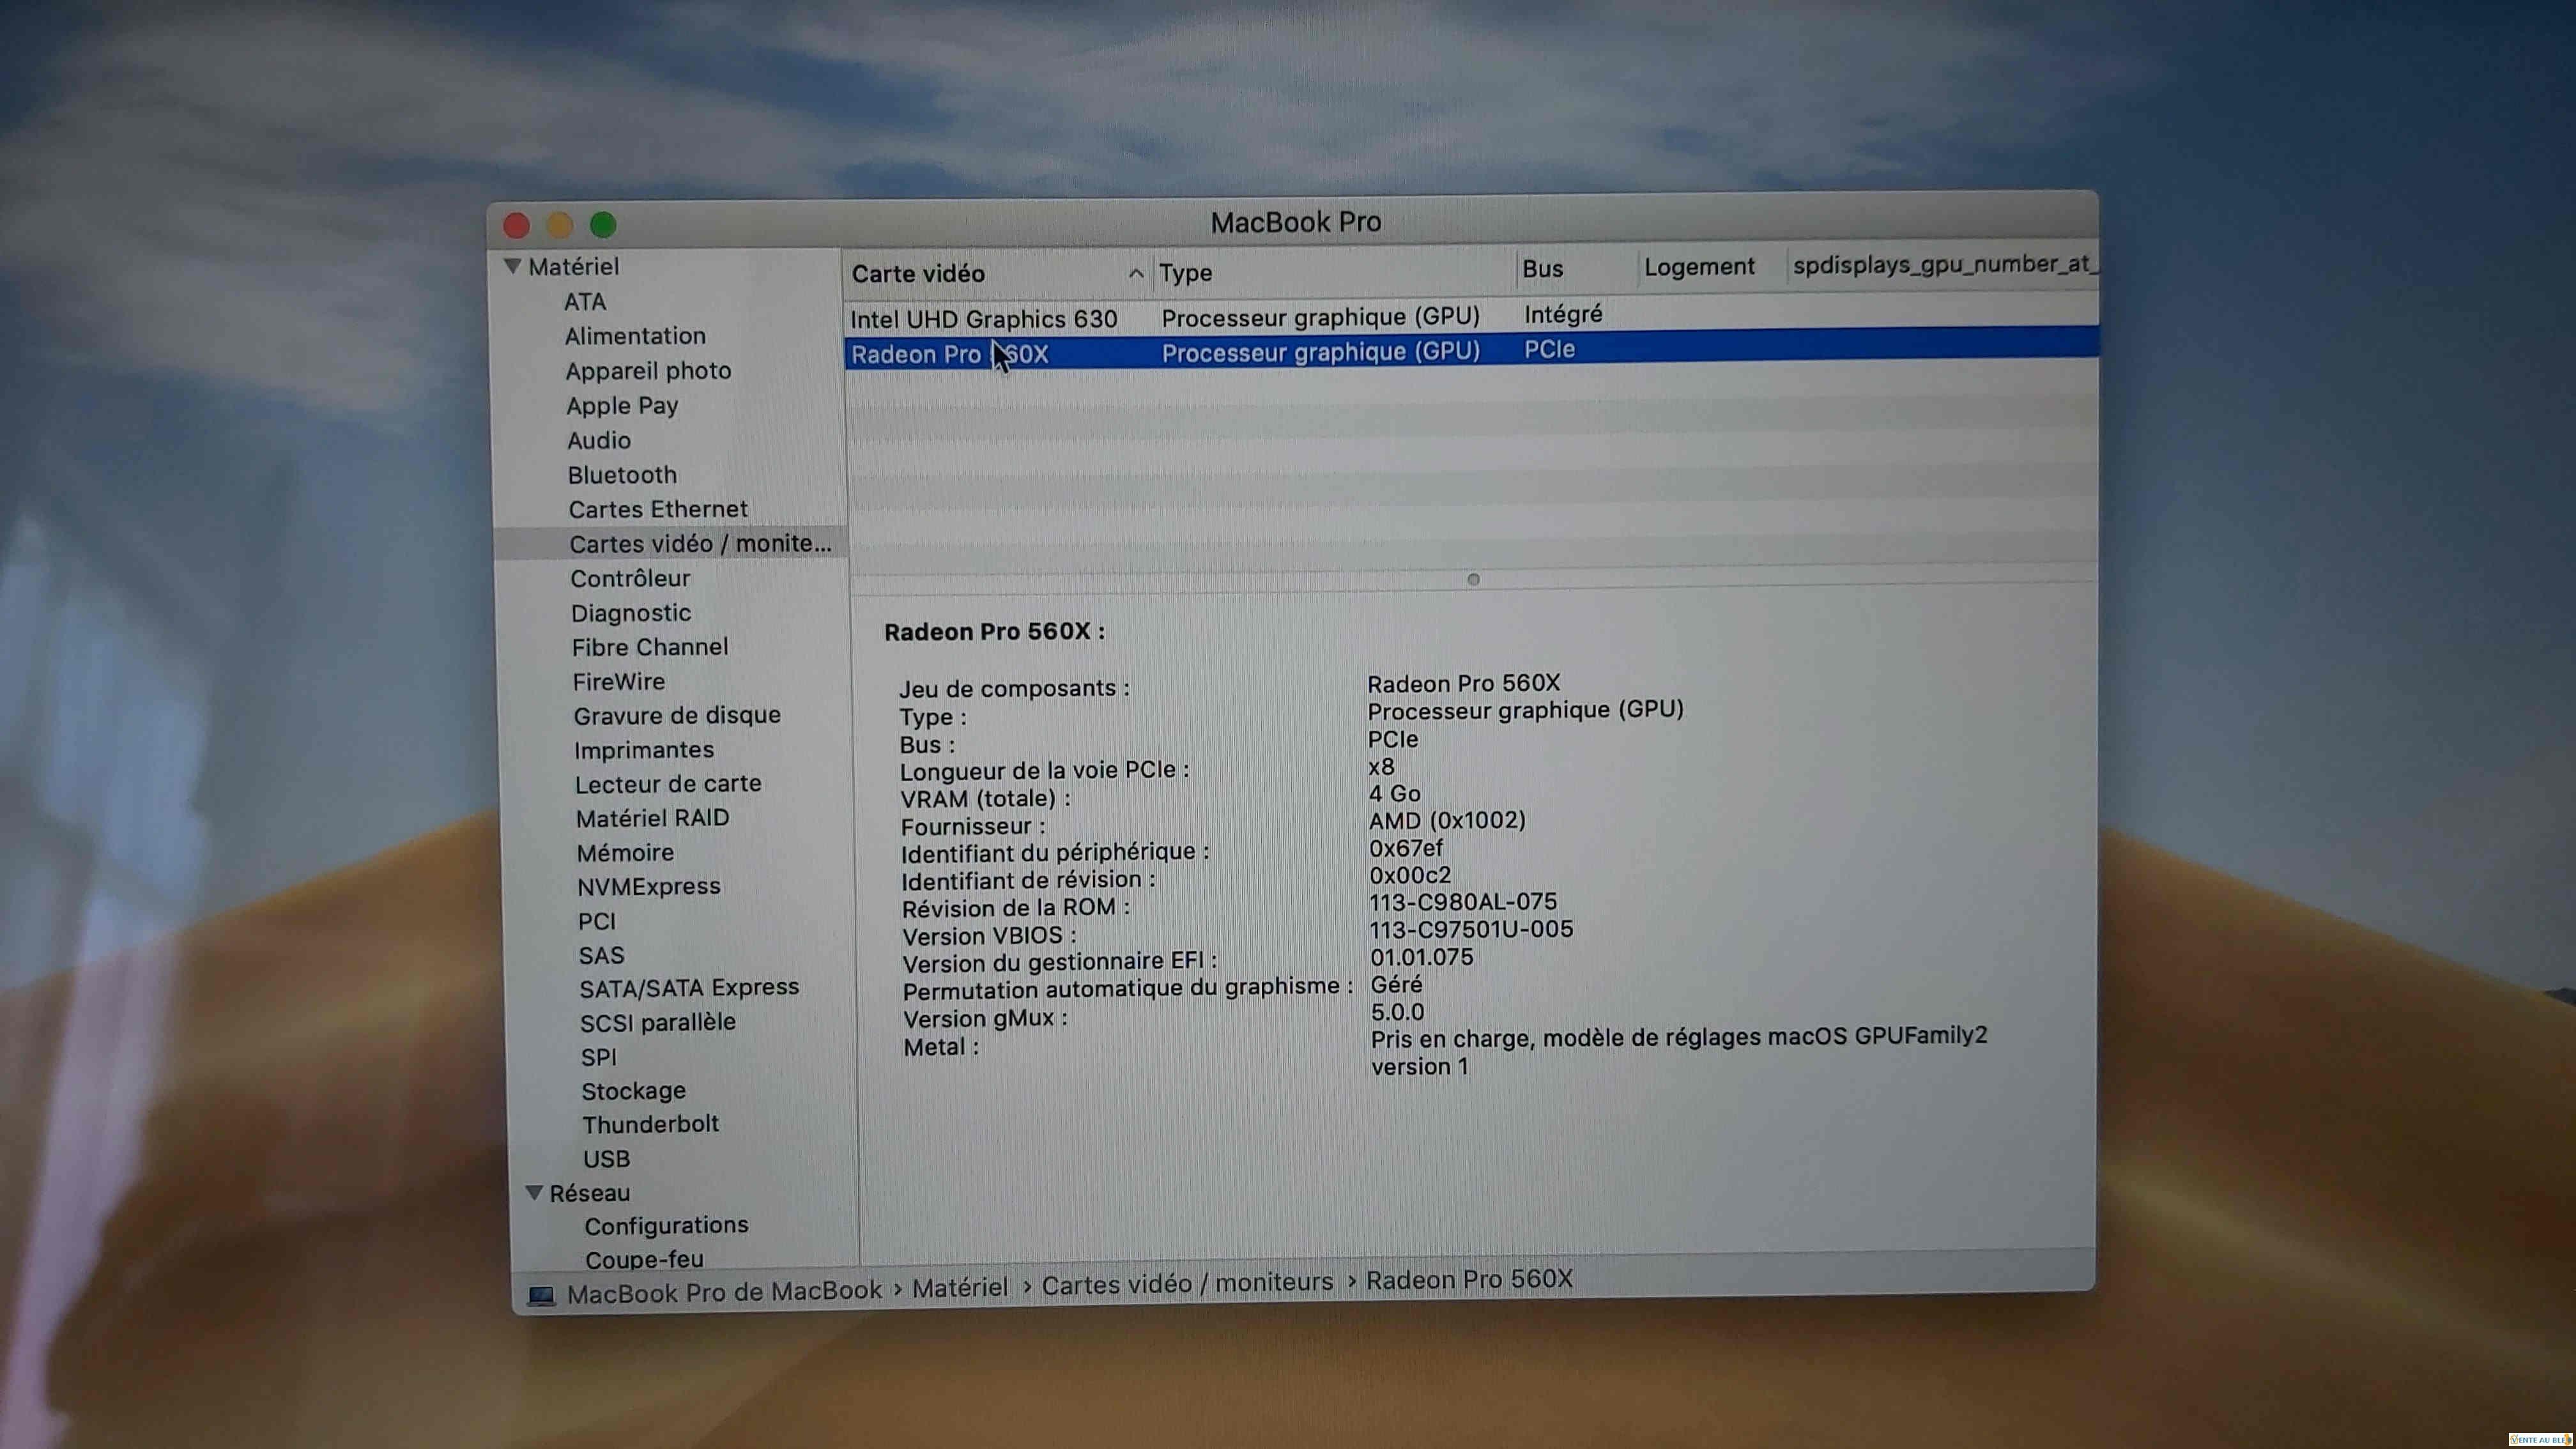Collapse the Matériel tree section
The image size is (2576, 1449).
pyautogui.click(x=513, y=266)
